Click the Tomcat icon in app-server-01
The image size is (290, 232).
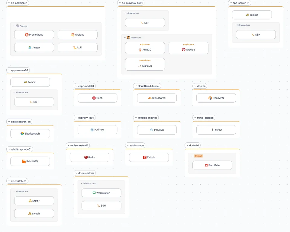(247, 15)
